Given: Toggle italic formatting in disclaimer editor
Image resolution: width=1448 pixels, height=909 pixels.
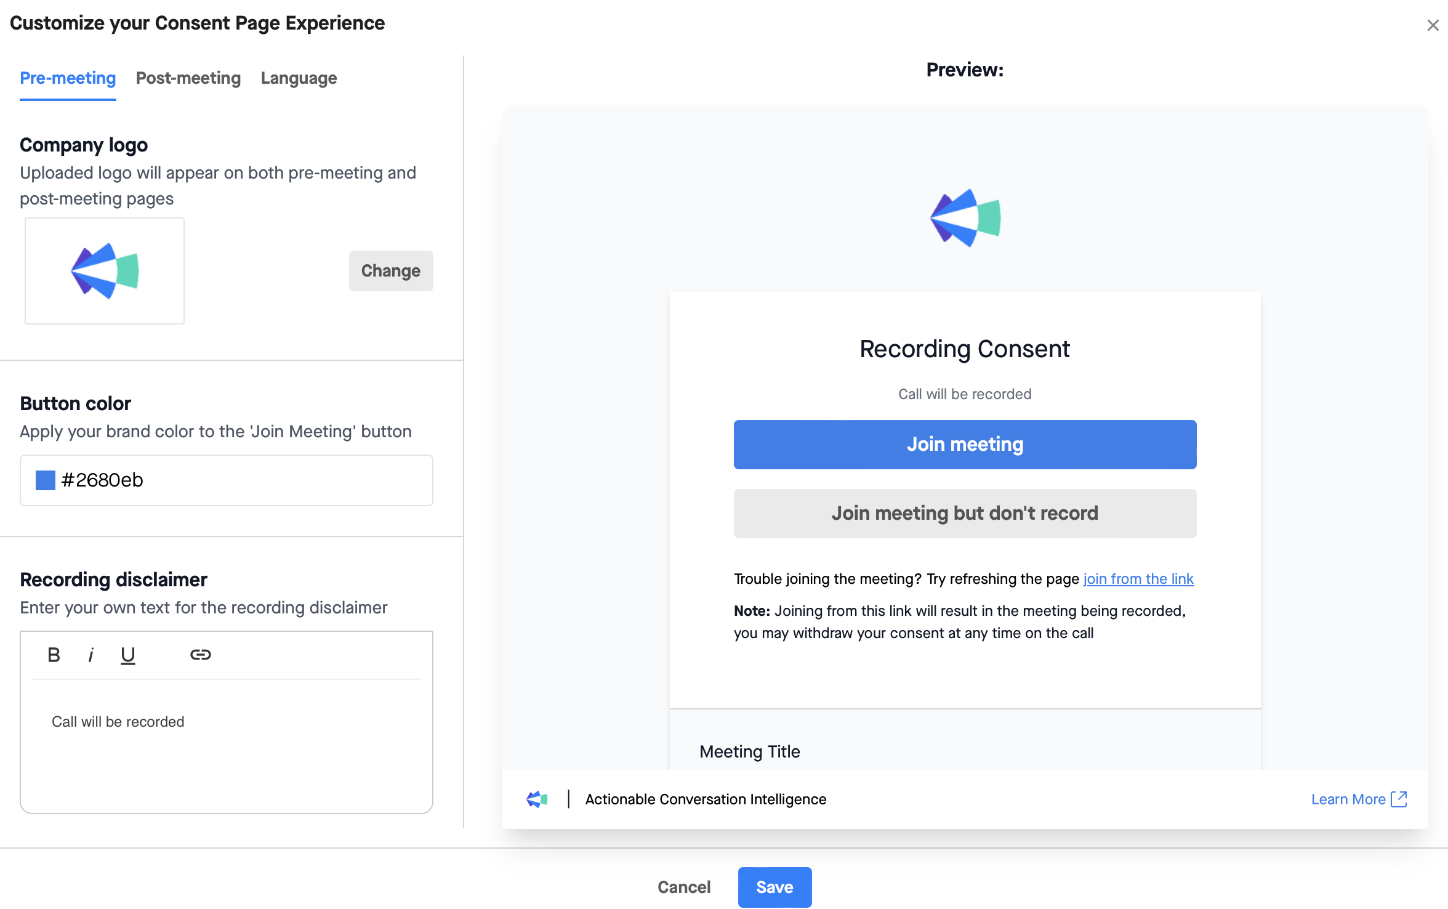Looking at the screenshot, I should 91,655.
